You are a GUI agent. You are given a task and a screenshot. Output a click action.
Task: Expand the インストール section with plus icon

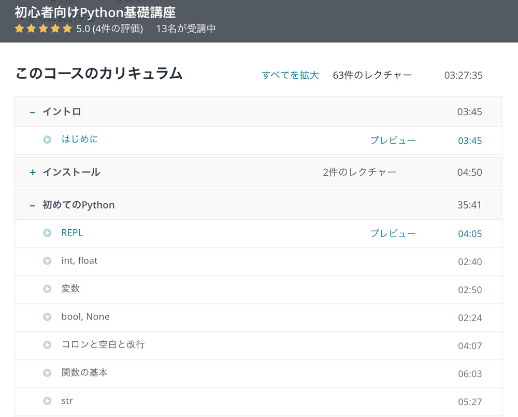pos(32,172)
